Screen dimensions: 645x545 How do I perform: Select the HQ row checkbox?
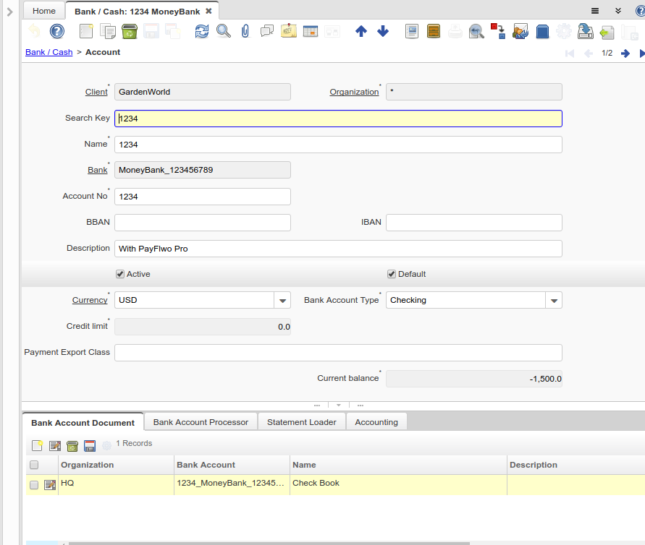pyautogui.click(x=34, y=485)
